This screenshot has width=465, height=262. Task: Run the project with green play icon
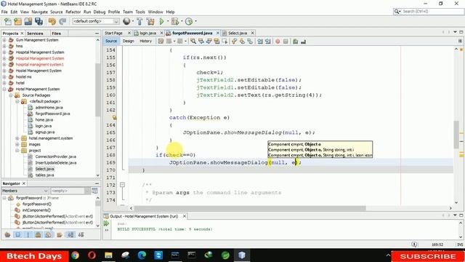coord(161,21)
